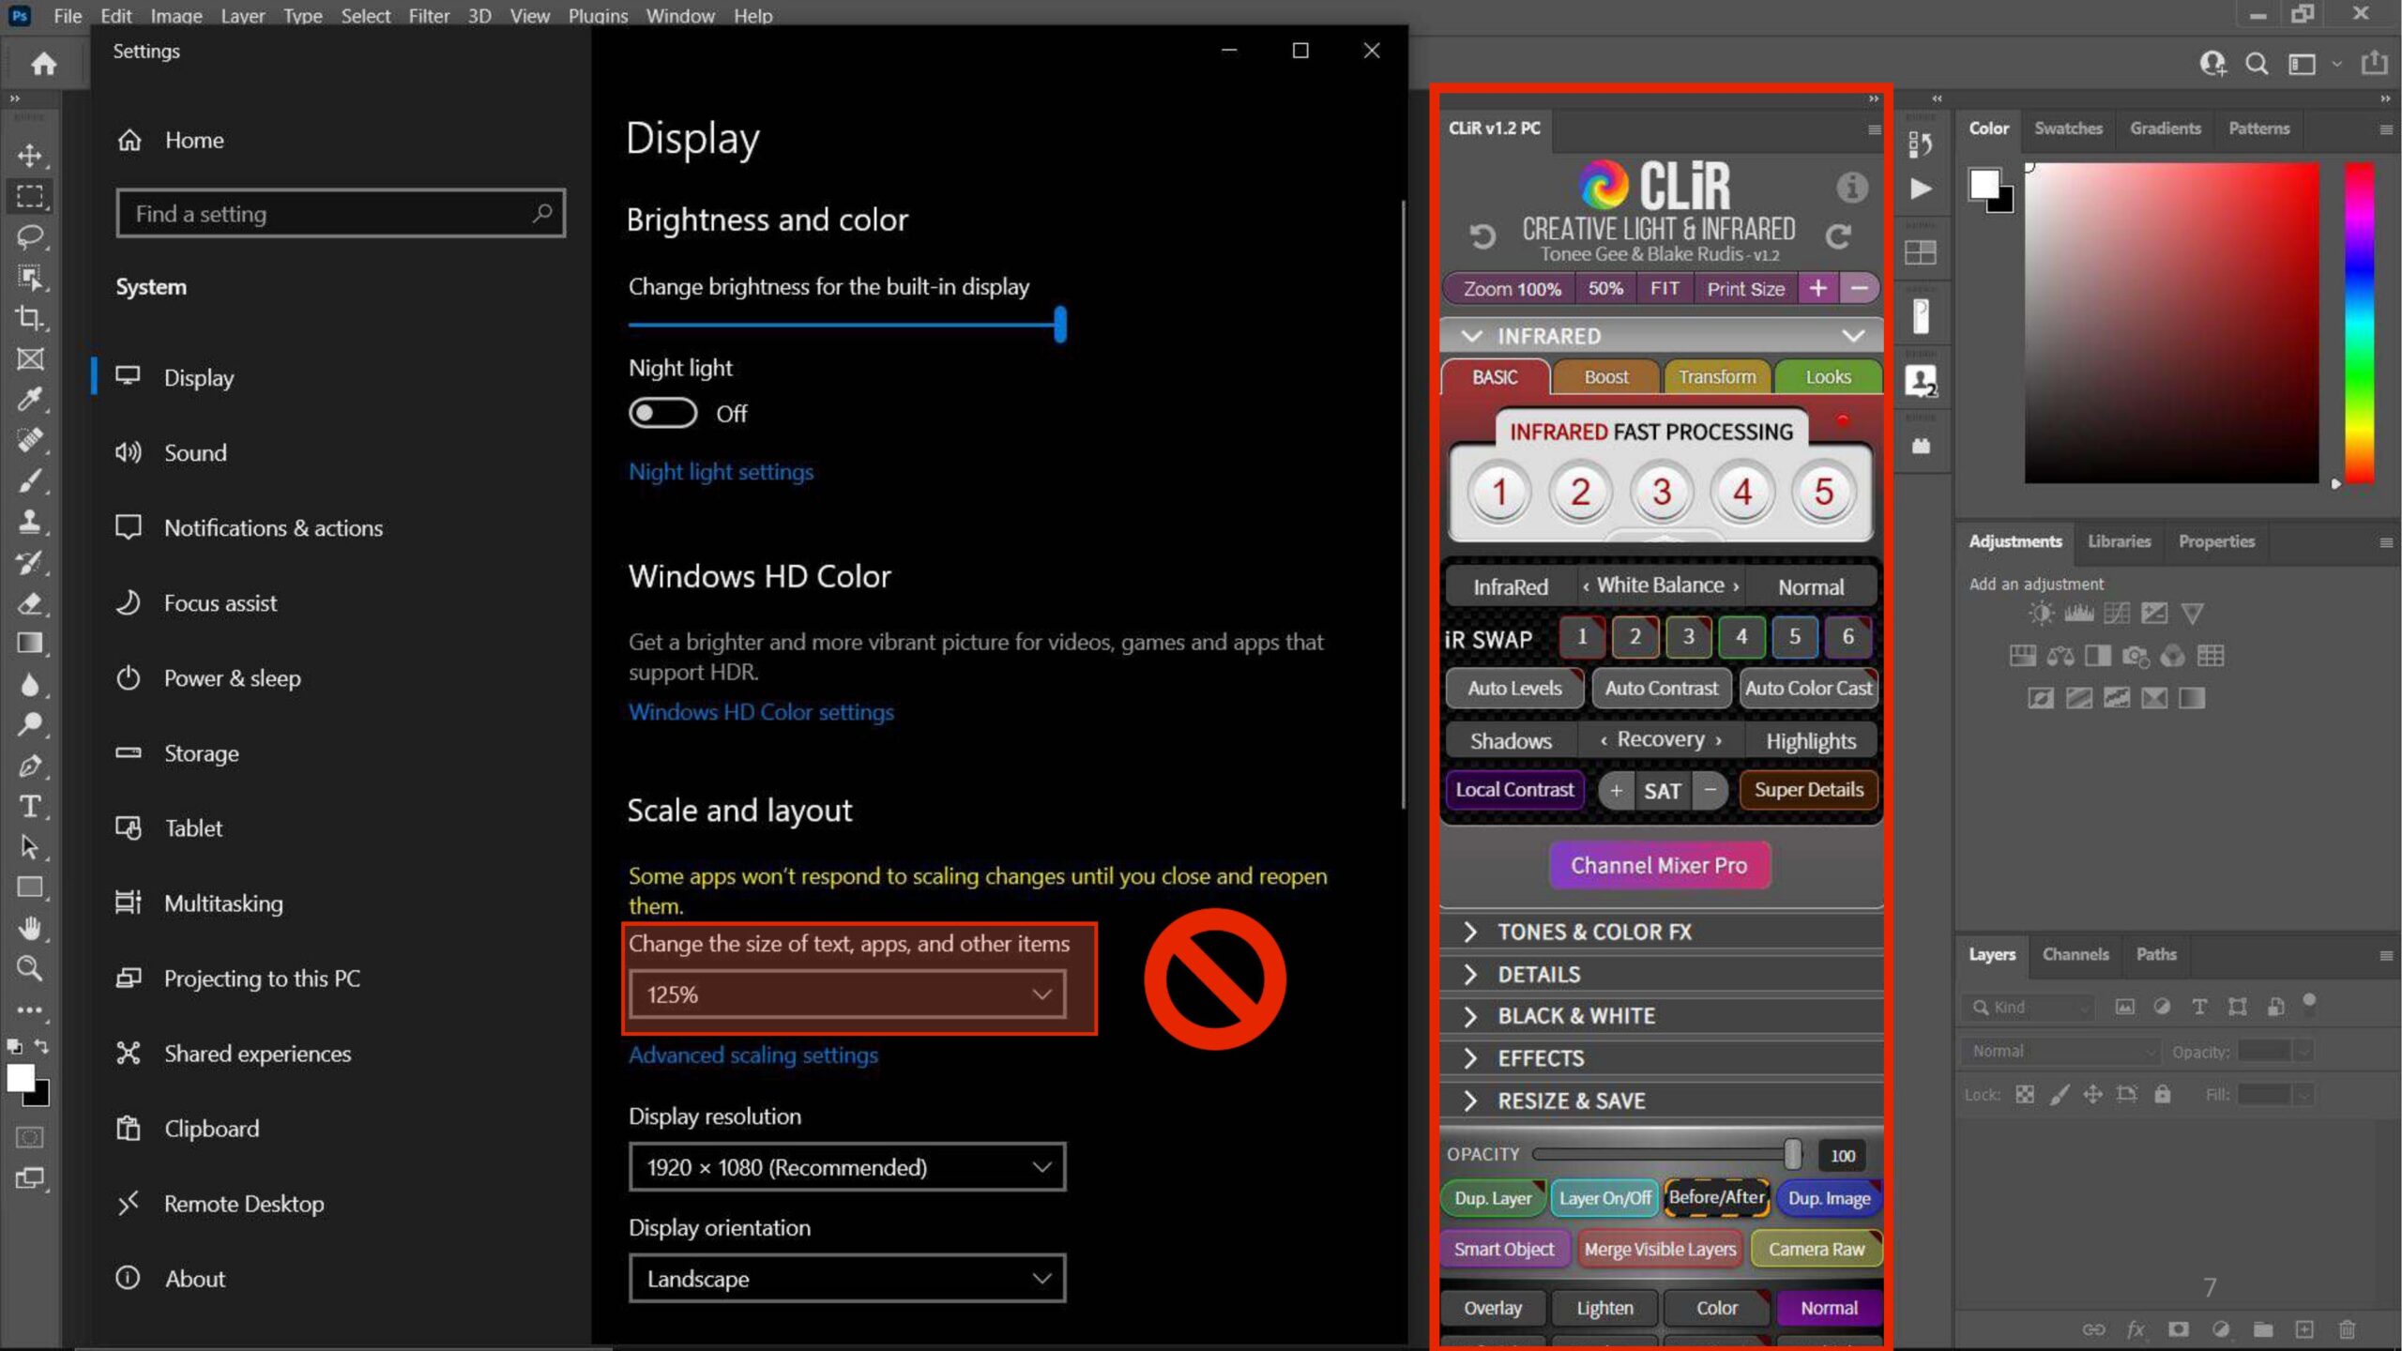2402x1351 pixels.
Task: Create a new layer with plus icon
Action: click(2304, 1329)
